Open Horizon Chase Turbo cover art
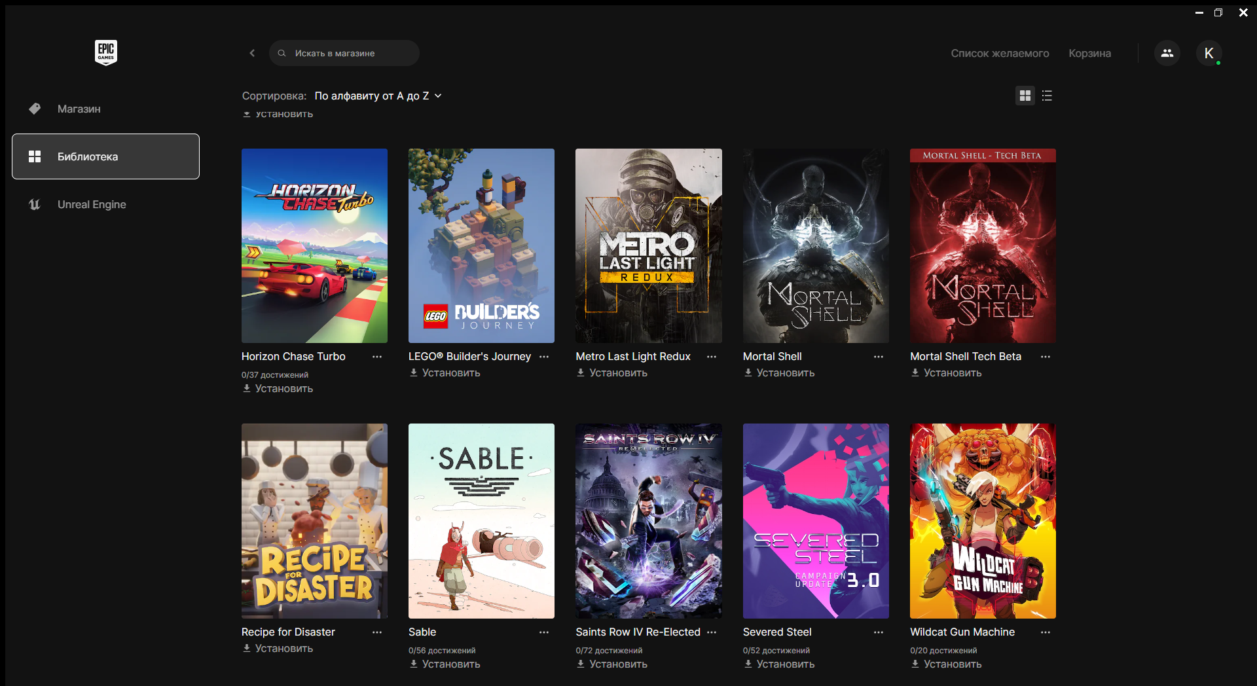The height and width of the screenshot is (686, 1257). pyautogui.click(x=314, y=245)
